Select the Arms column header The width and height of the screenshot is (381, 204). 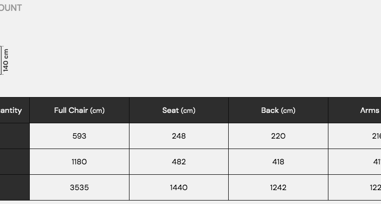(370, 110)
